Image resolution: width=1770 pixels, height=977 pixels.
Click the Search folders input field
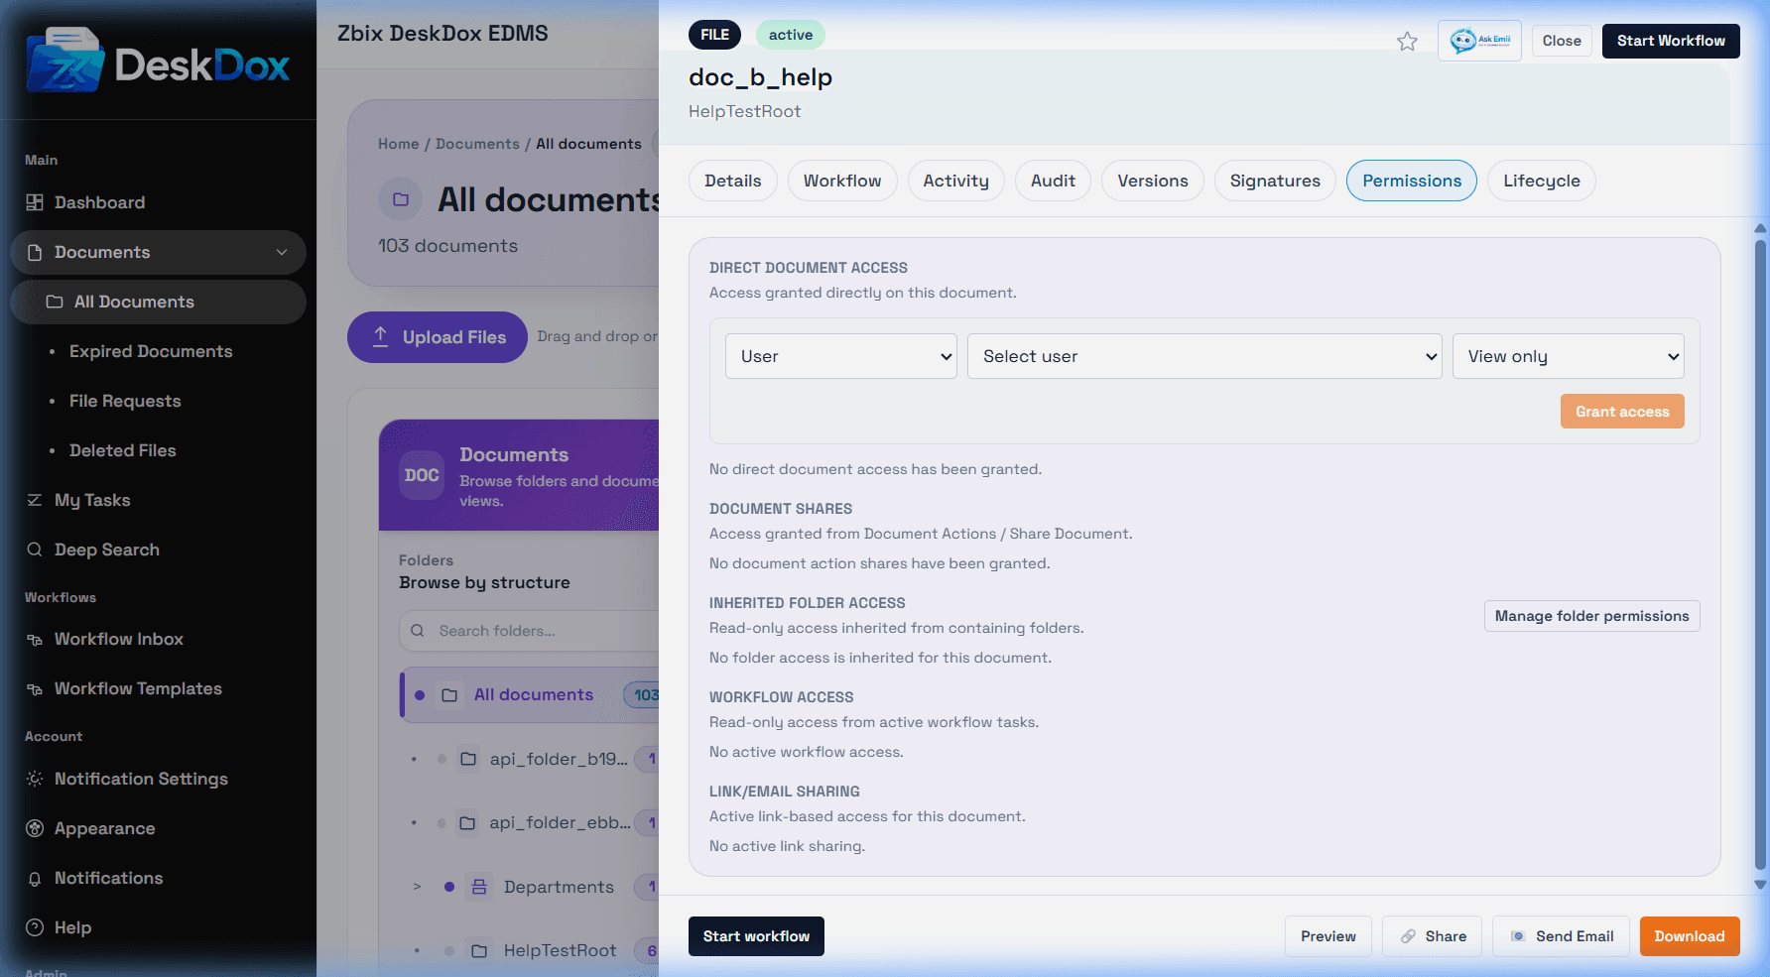(529, 631)
